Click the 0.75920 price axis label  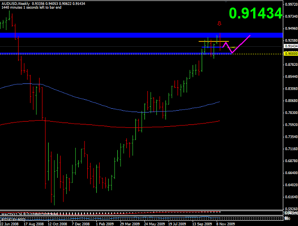point(291,125)
